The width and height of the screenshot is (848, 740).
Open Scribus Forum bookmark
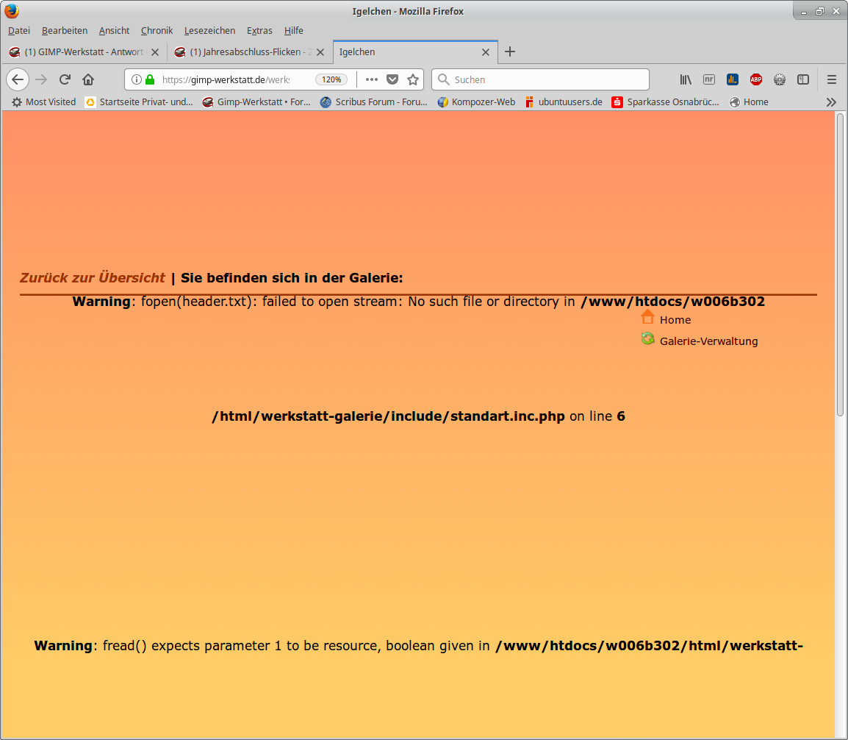(x=374, y=102)
